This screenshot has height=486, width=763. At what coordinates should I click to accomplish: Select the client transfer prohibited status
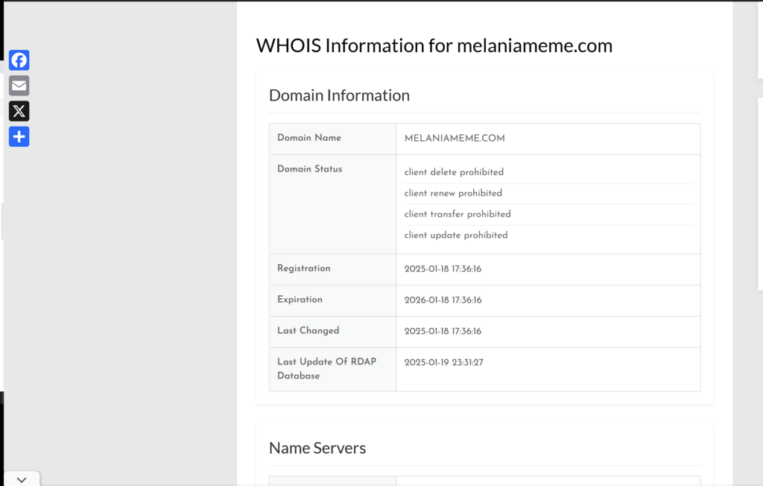(458, 214)
